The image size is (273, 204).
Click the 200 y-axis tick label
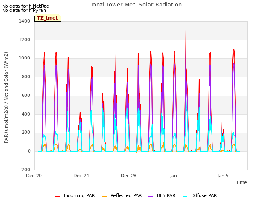(26, 133)
